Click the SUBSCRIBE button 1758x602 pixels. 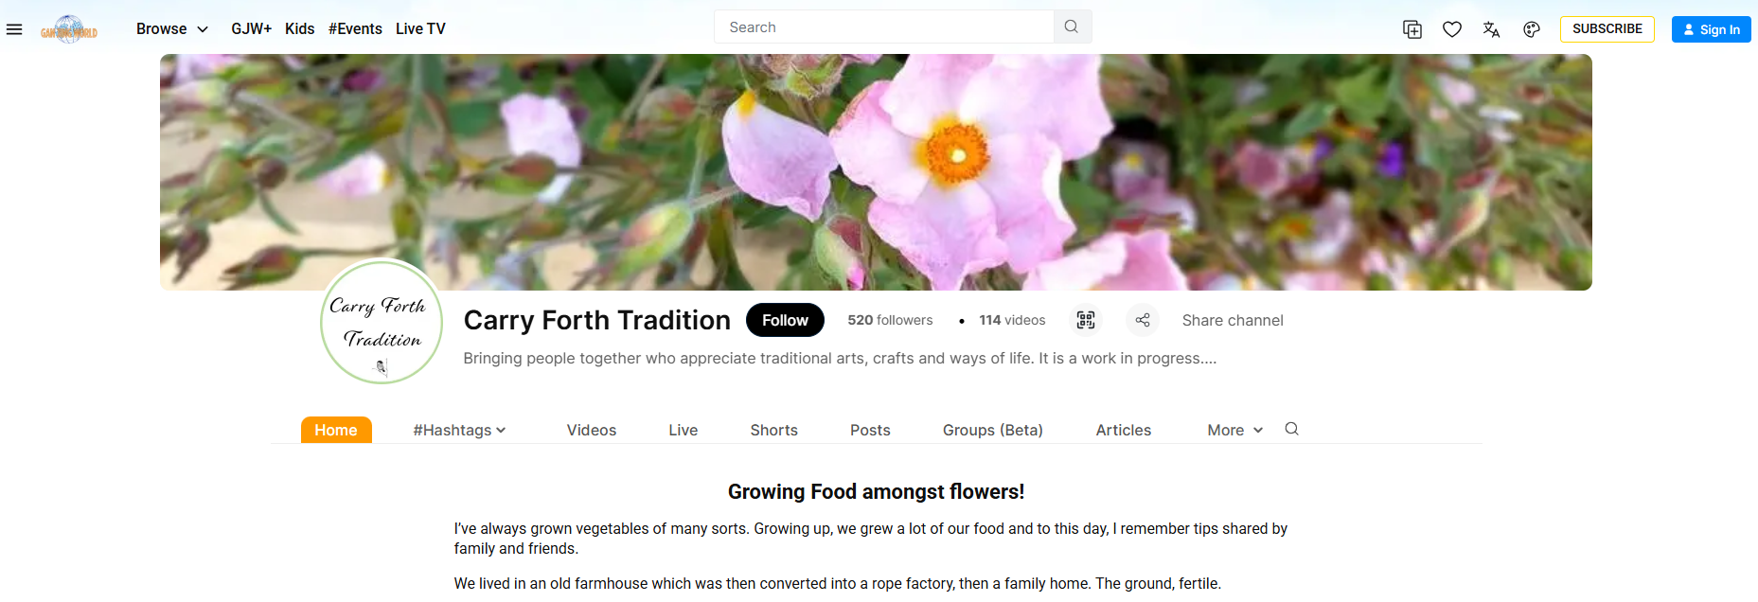1607,29
